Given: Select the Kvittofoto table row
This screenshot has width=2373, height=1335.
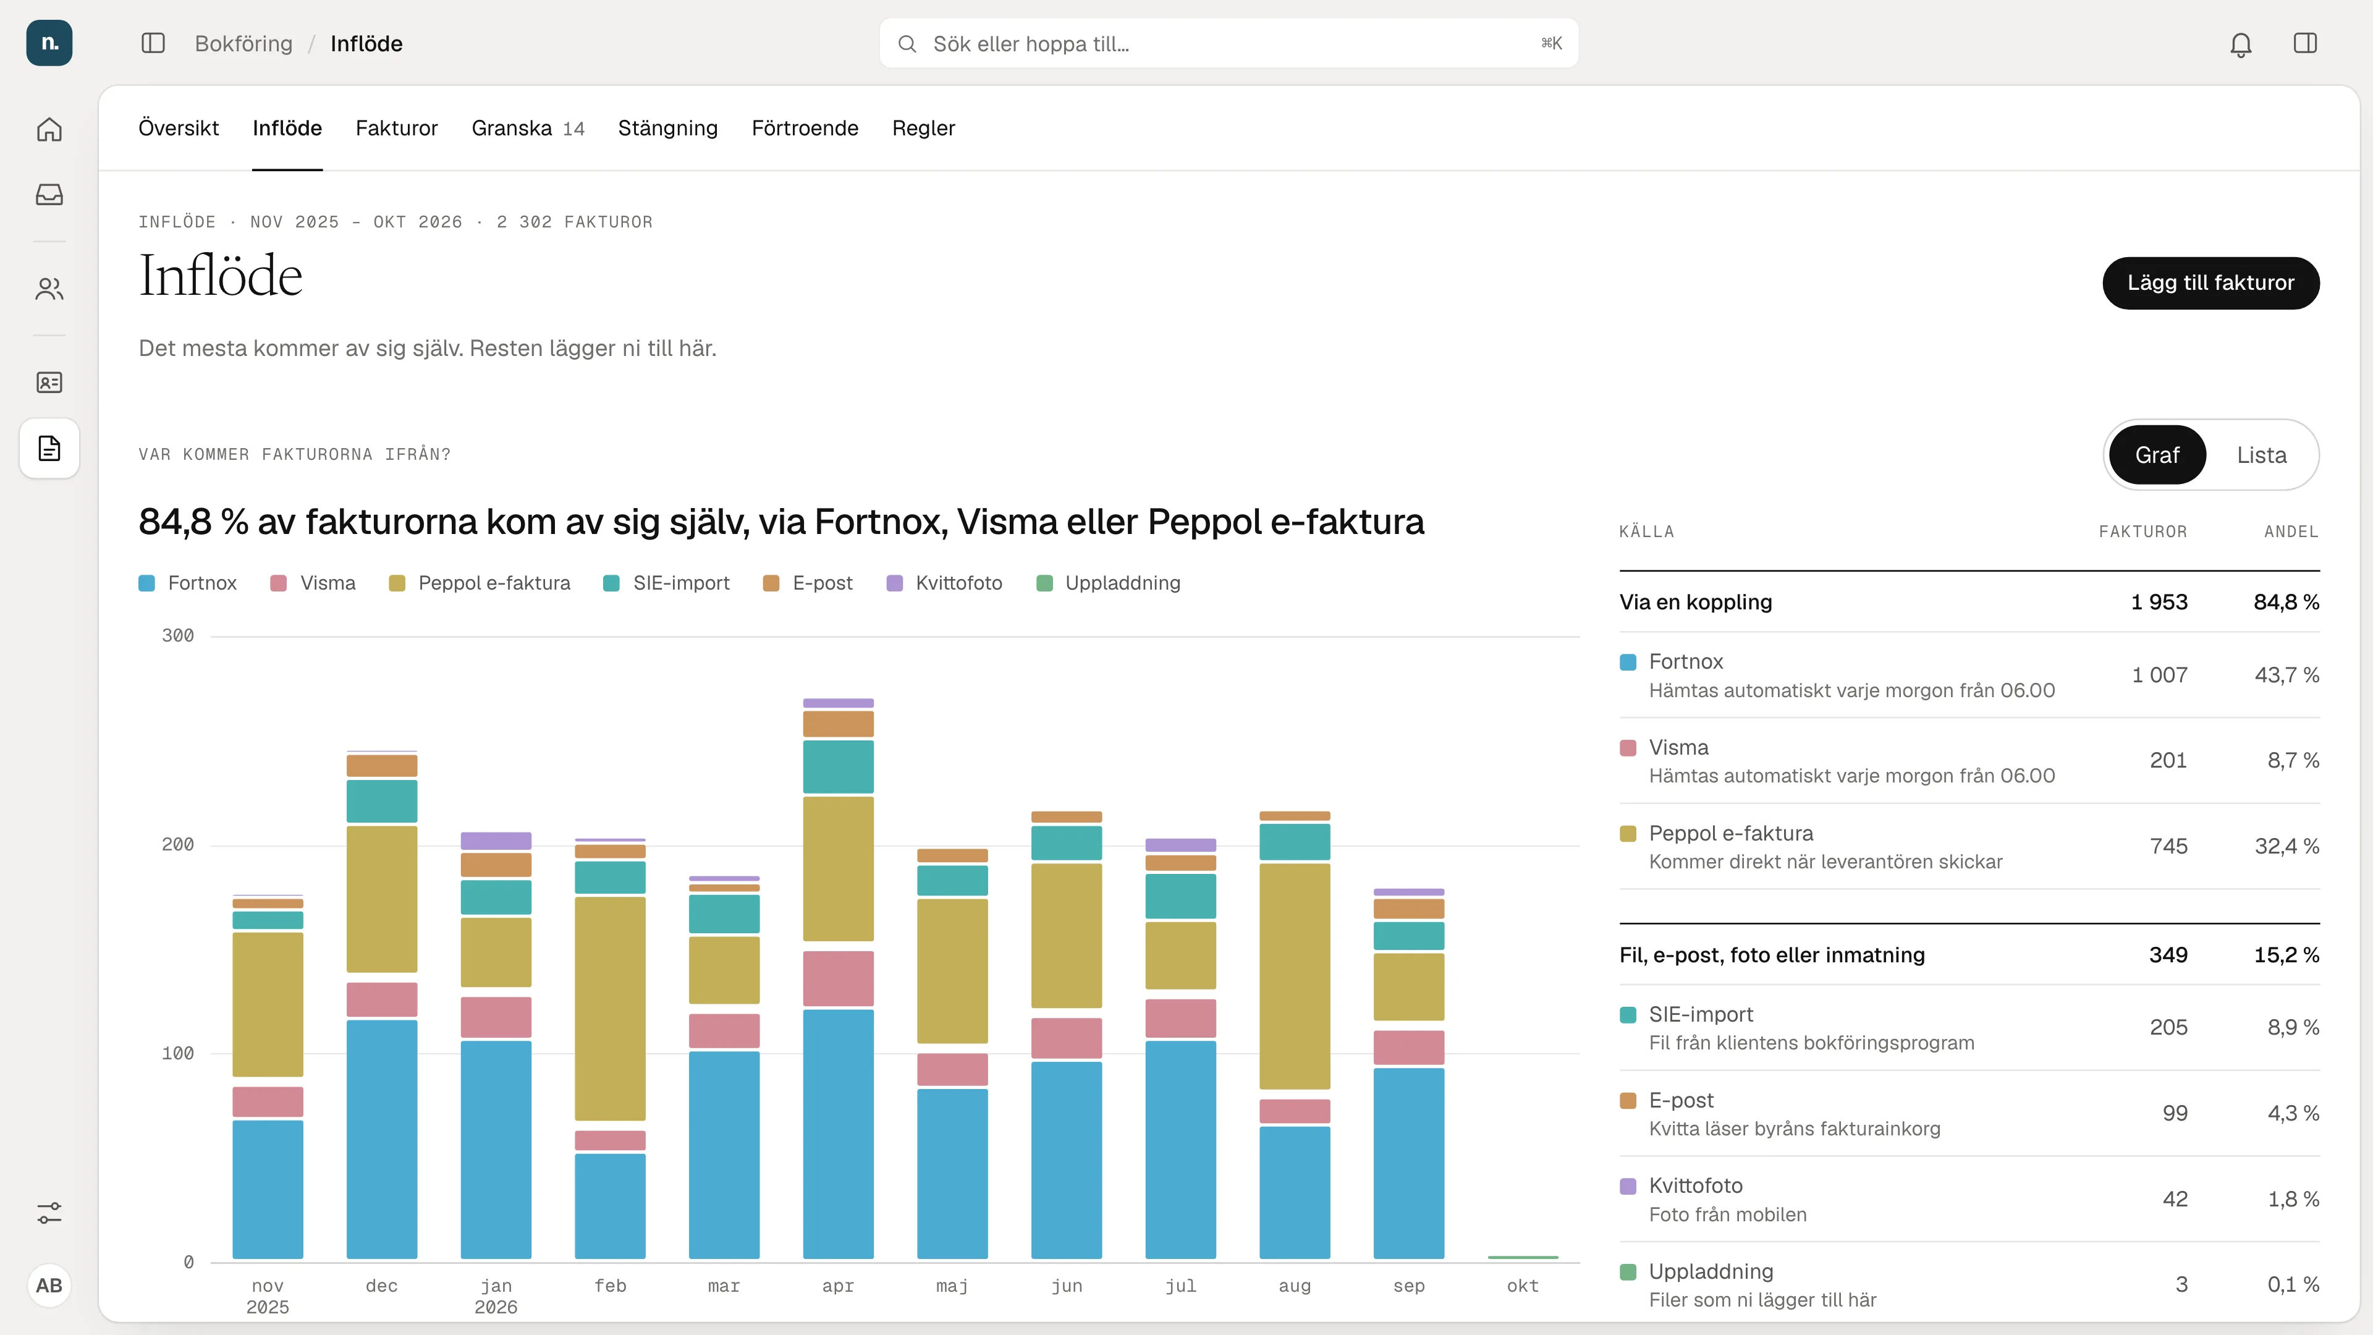Looking at the screenshot, I should click(x=1969, y=1200).
